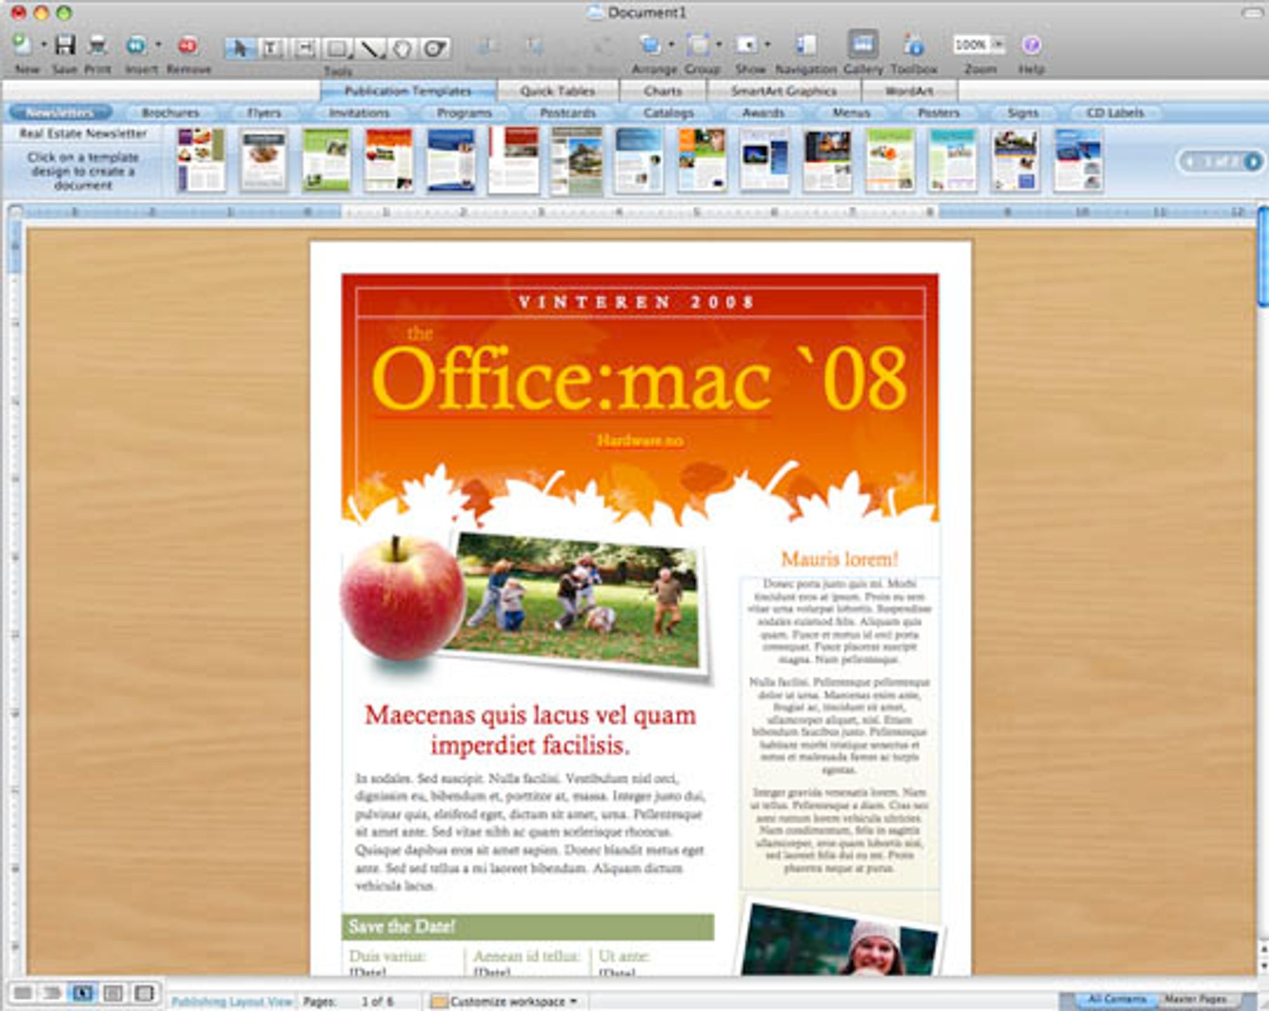Click the Print toolbar icon
This screenshot has height=1011, width=1269.
(97, 45)
